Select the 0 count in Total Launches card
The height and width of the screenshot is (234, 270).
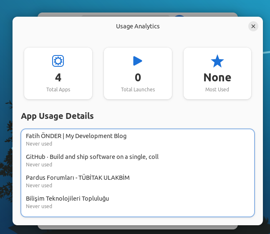[x=138, y=78]
